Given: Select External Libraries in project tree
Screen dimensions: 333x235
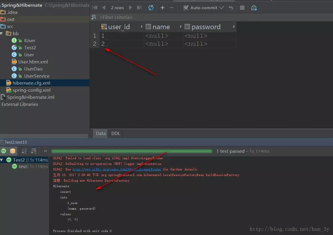Looking at the screenshot, I should (20, 104).
